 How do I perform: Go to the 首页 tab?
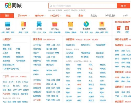[7, 16]
